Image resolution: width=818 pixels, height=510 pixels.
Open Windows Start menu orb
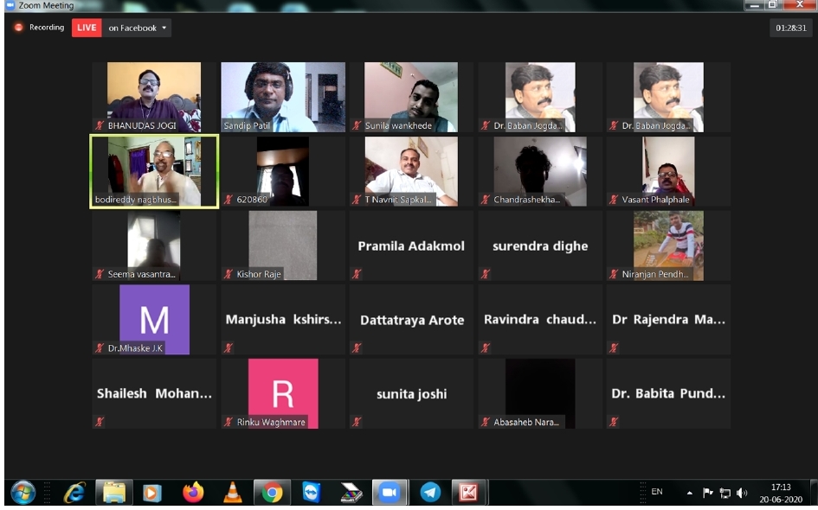[x=23, y=493]
